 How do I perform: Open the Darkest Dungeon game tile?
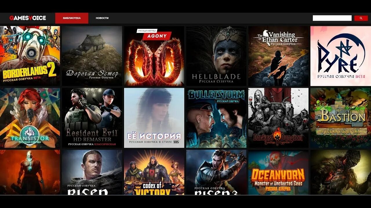[x=278, y=118]
